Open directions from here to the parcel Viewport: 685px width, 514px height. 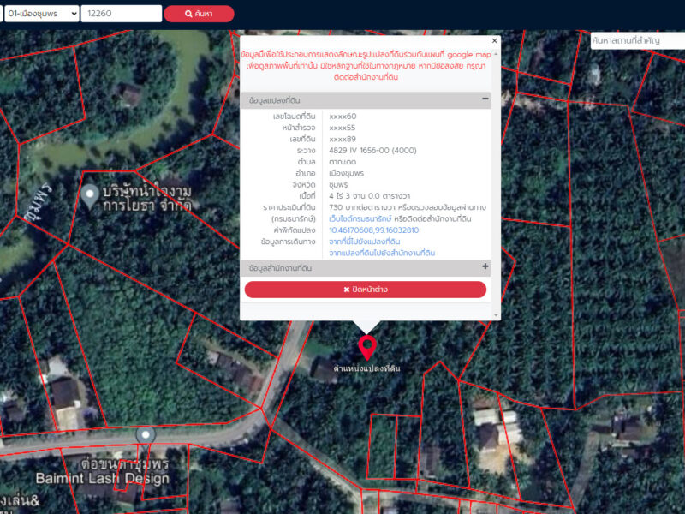[364, 242]
